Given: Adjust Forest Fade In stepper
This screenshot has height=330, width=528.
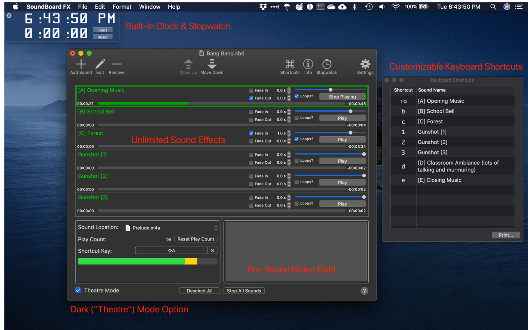Looking at the screenshot, I should pyautogui.click(x=289, y=133).
